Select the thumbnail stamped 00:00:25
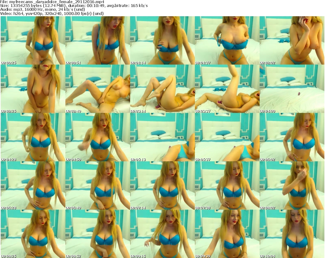 (33, 40)
